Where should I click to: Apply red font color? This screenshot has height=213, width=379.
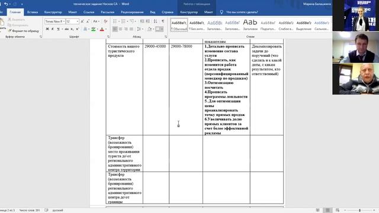[102, 29]
